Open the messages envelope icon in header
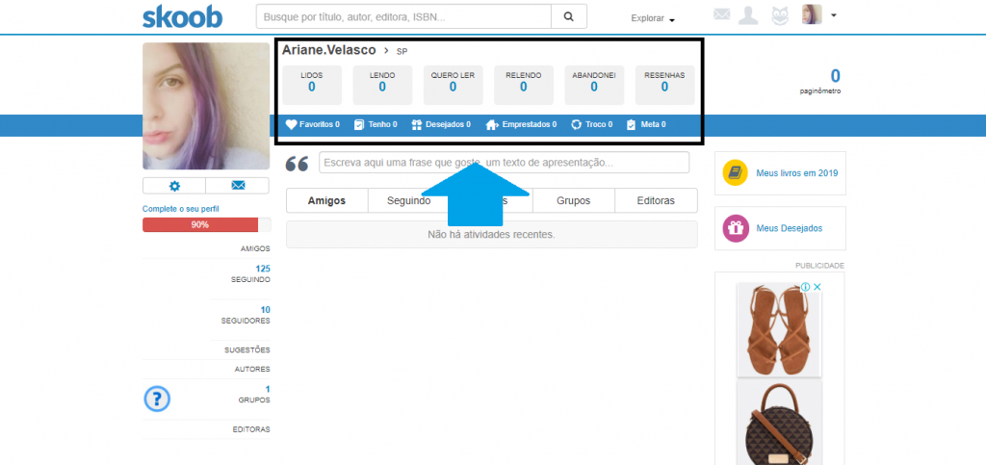 click(x=722, y=14)
